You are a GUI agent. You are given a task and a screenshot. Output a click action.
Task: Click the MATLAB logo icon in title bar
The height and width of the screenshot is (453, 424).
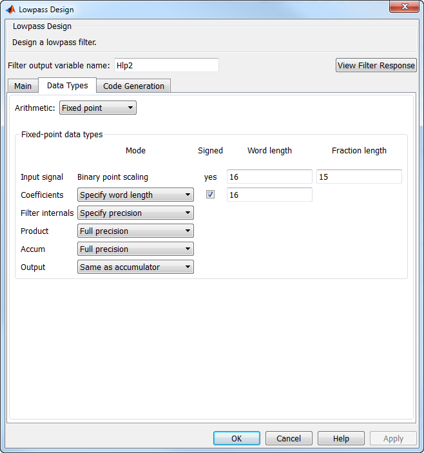click(10, 10)
